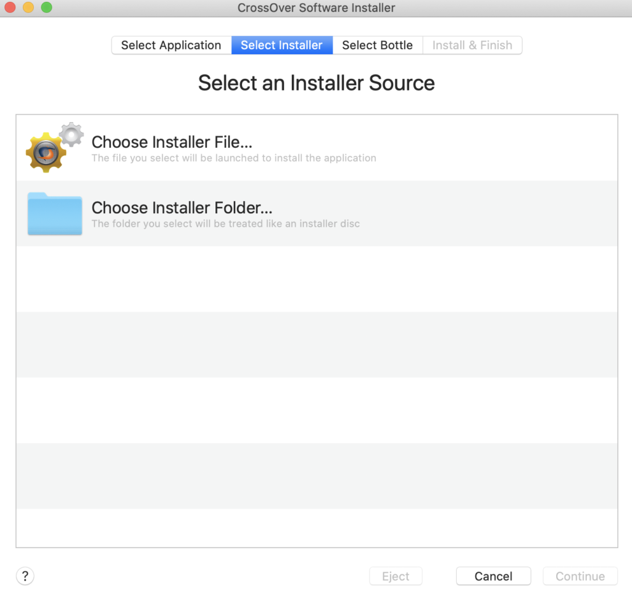Click the grayed-out Continue button

click(x=580, y=576)
